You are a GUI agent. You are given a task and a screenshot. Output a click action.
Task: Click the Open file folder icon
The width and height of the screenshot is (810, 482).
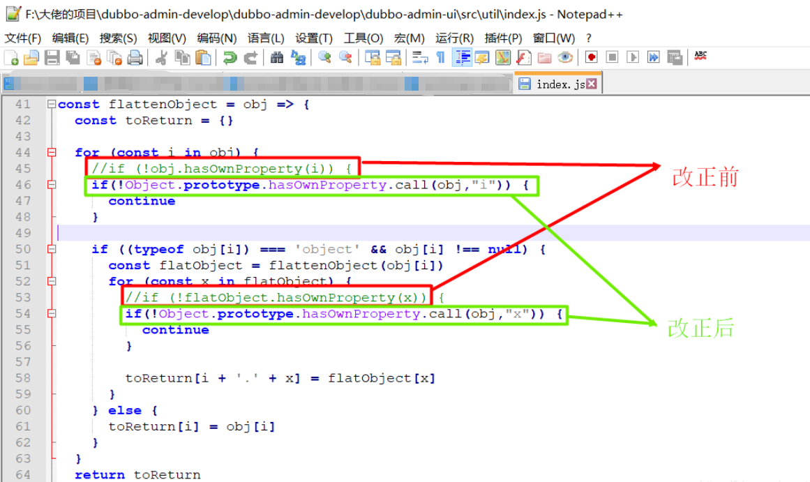(x=31, y=57)
